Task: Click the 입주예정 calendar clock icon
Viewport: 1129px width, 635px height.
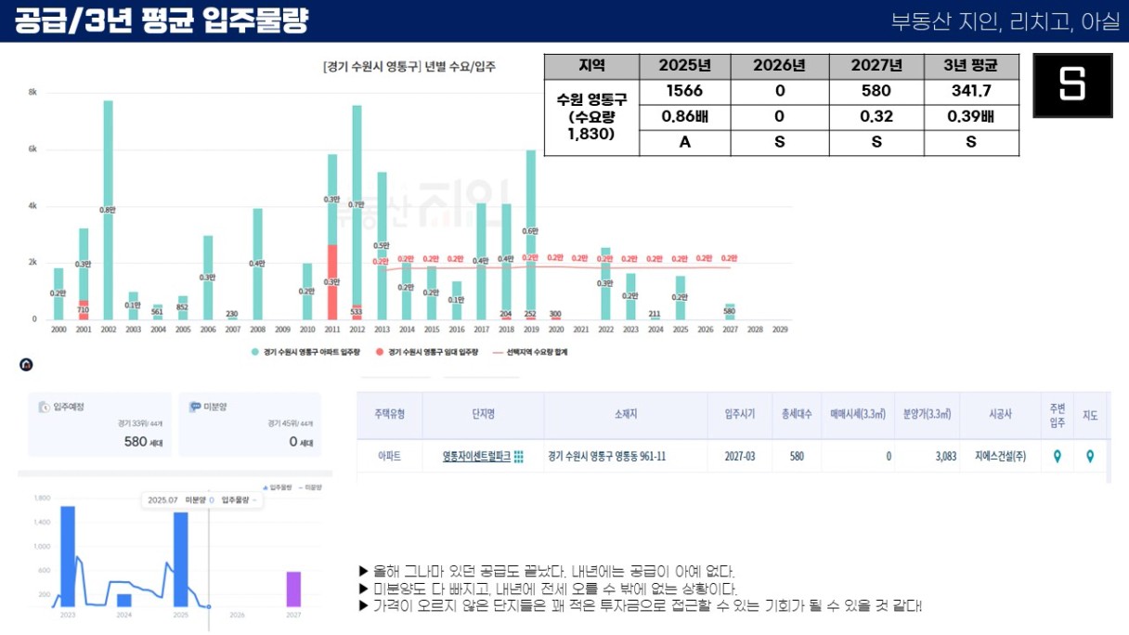Action: click(44, 407)
